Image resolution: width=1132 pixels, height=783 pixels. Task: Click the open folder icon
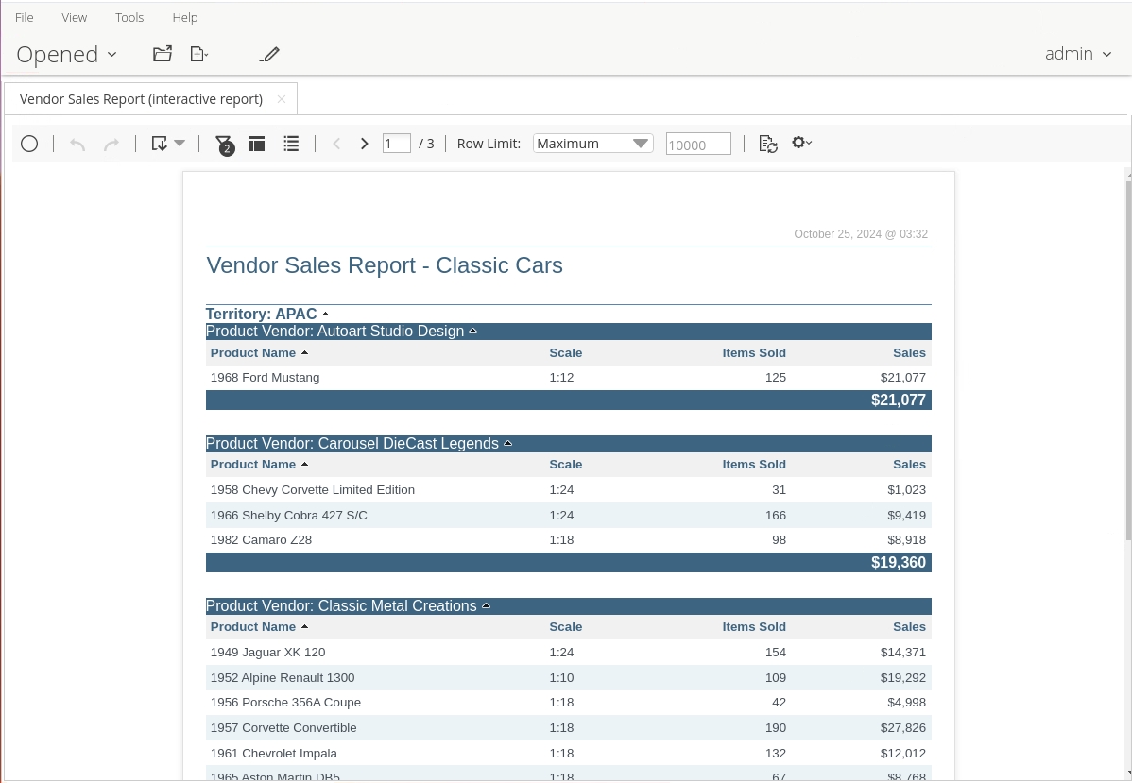click(163, 54)
